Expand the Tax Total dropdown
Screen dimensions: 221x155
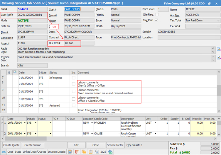click(x=218, y=21)
